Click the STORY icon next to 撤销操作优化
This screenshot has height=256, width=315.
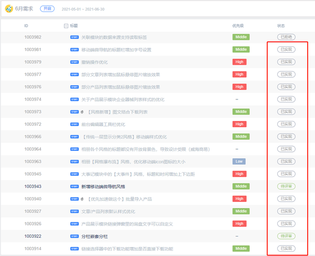pos(74,62)
